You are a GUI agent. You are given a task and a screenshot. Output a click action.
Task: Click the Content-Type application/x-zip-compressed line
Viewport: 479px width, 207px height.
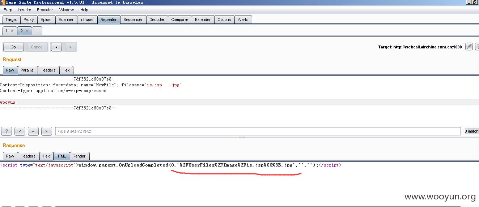(53, 91)
